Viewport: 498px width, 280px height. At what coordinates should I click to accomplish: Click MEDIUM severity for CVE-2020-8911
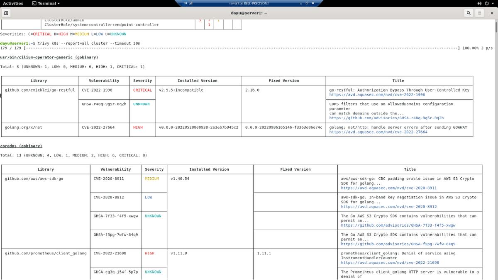point(152,179)
